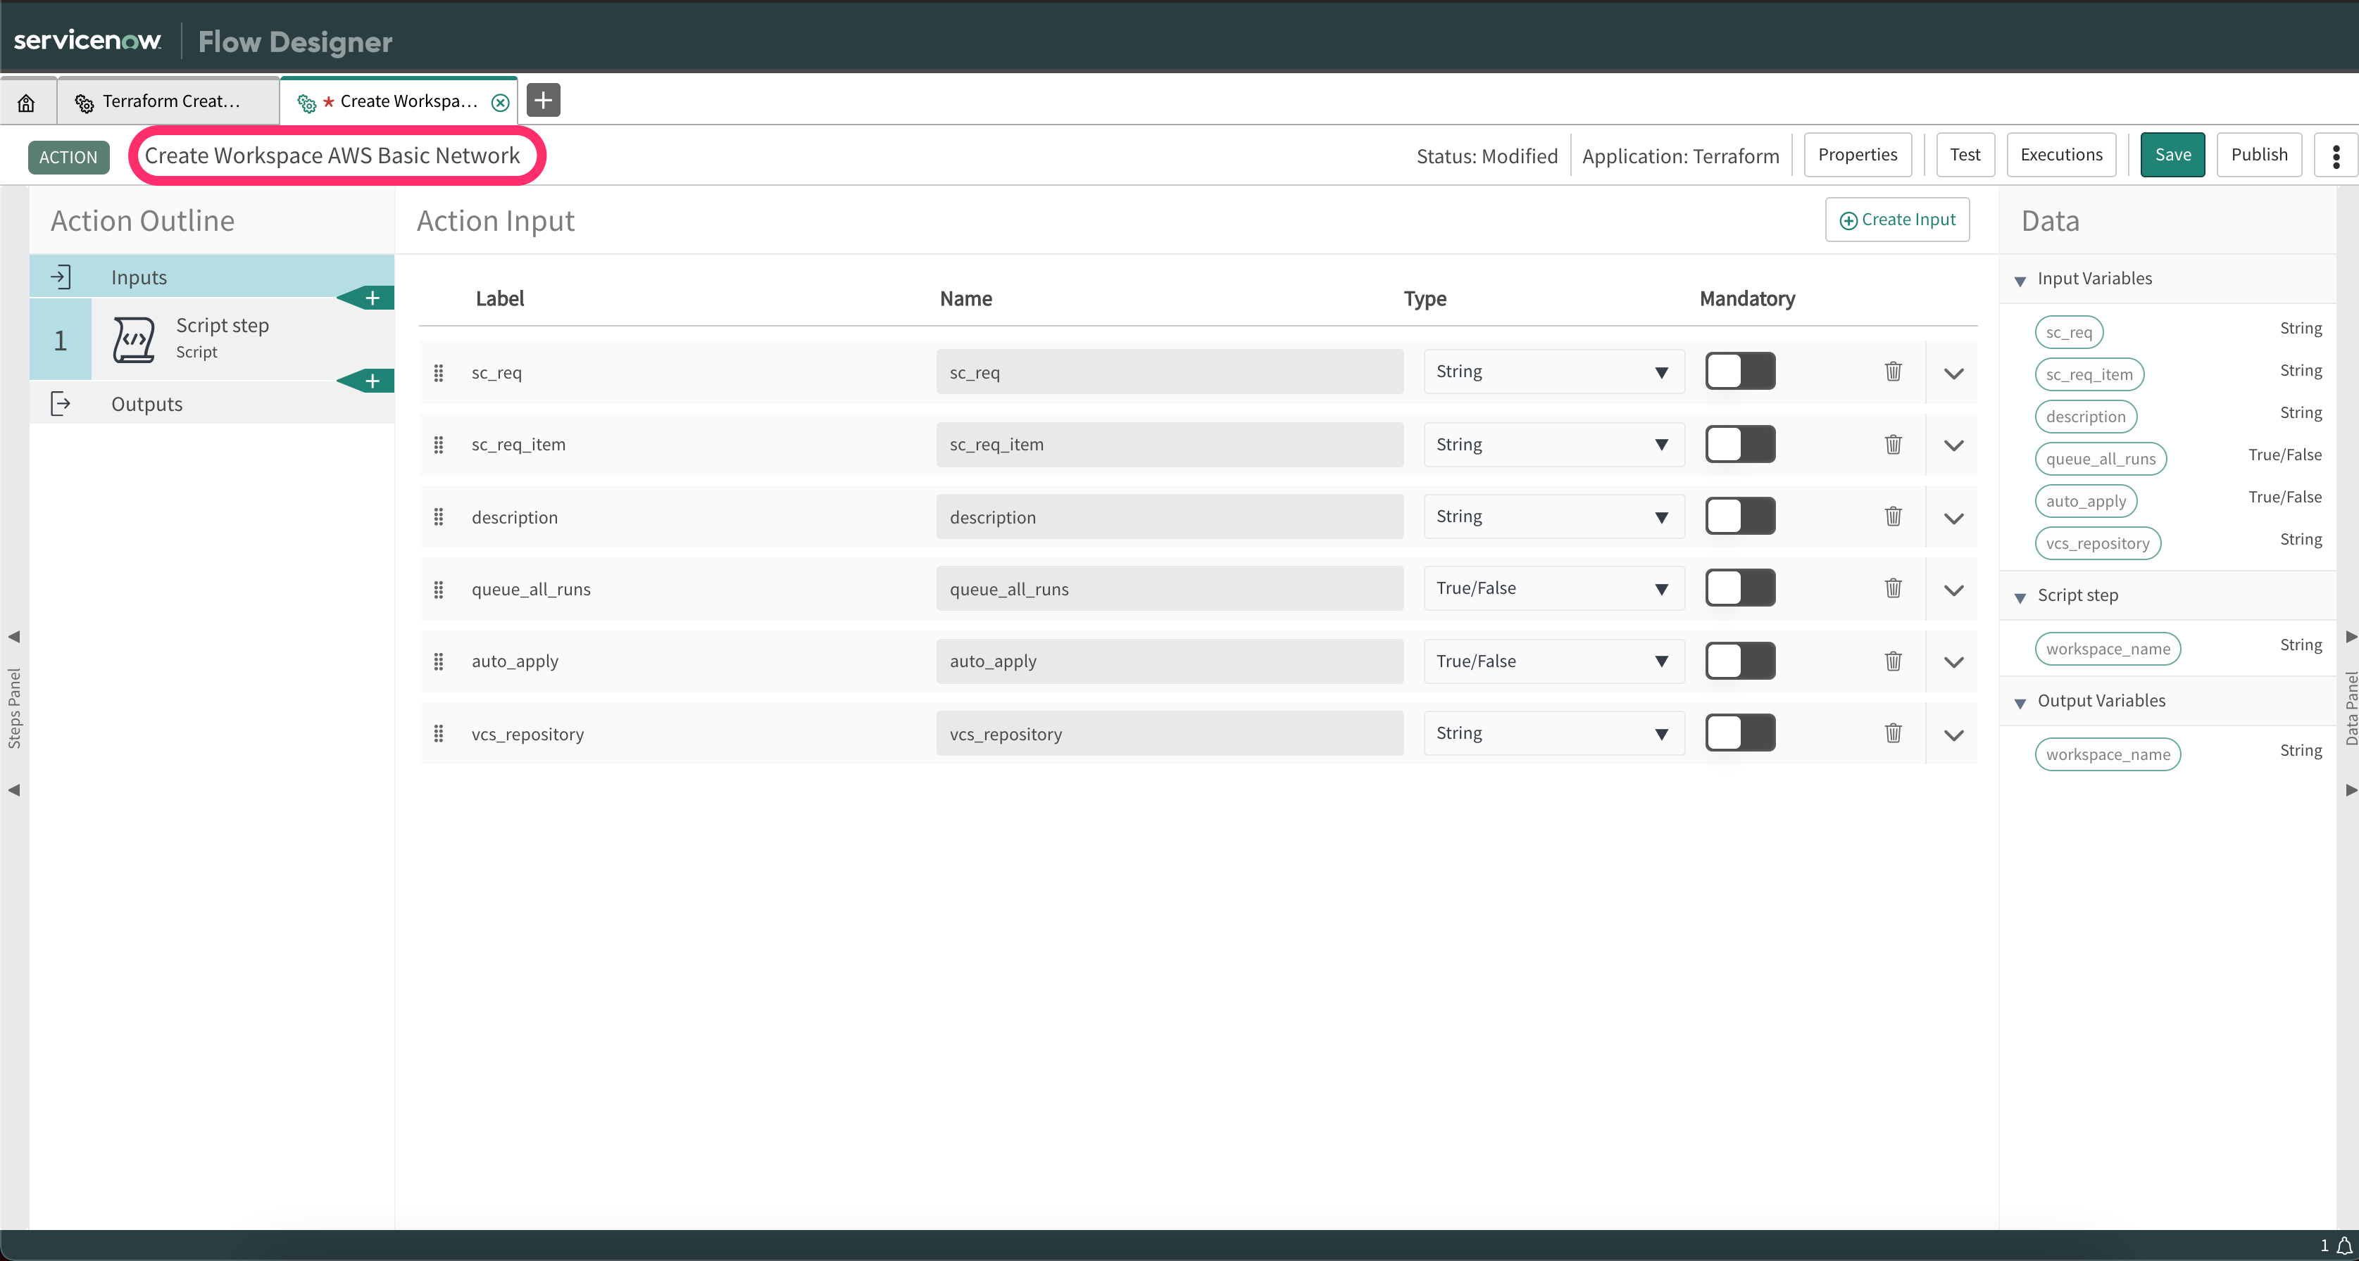
Task: Expand the sc_req row details chevron
Action: [x=1953, y=374]
